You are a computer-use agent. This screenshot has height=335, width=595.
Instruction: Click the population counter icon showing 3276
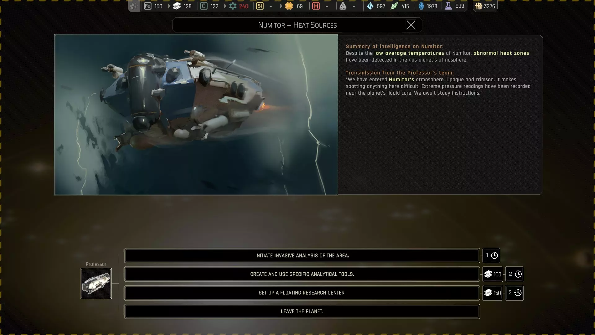click(478, 6)
